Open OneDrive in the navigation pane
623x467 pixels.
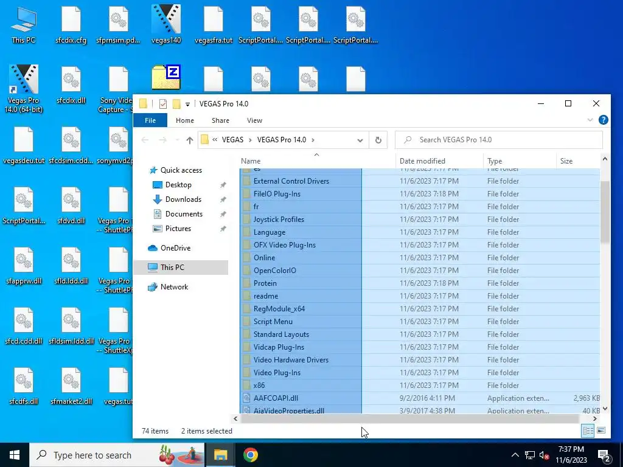[175, 248]
